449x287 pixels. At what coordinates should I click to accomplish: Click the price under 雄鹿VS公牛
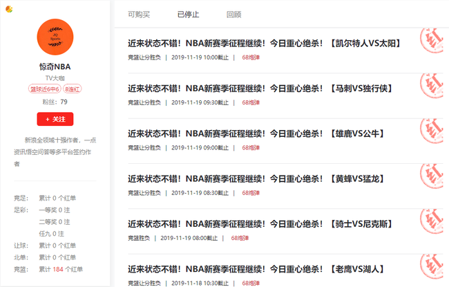pos(251,148)
